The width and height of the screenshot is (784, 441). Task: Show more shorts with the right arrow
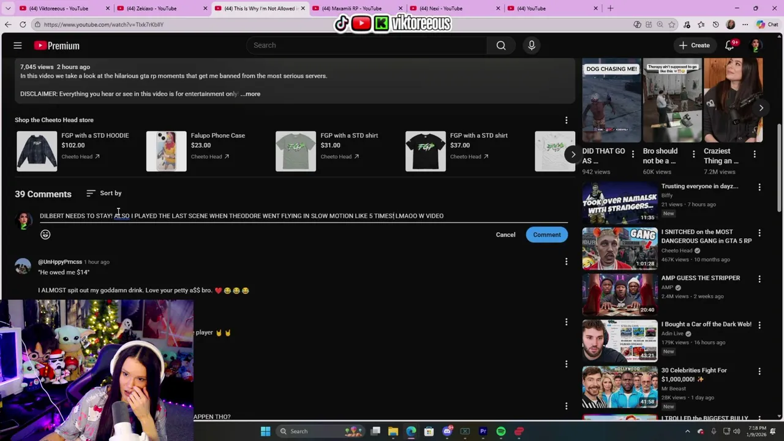click(x=761, y=108)
